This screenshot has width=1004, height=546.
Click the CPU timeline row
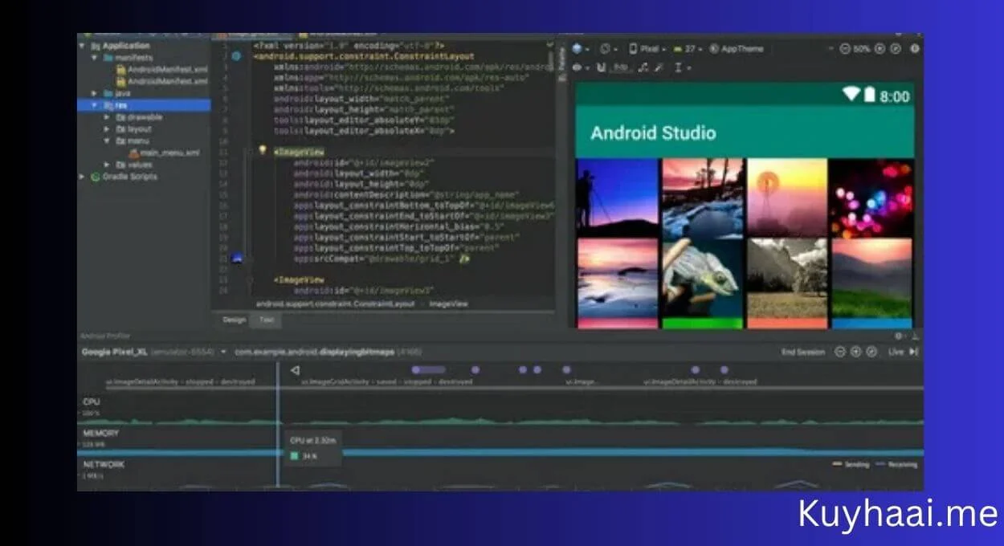coord(500,409)
